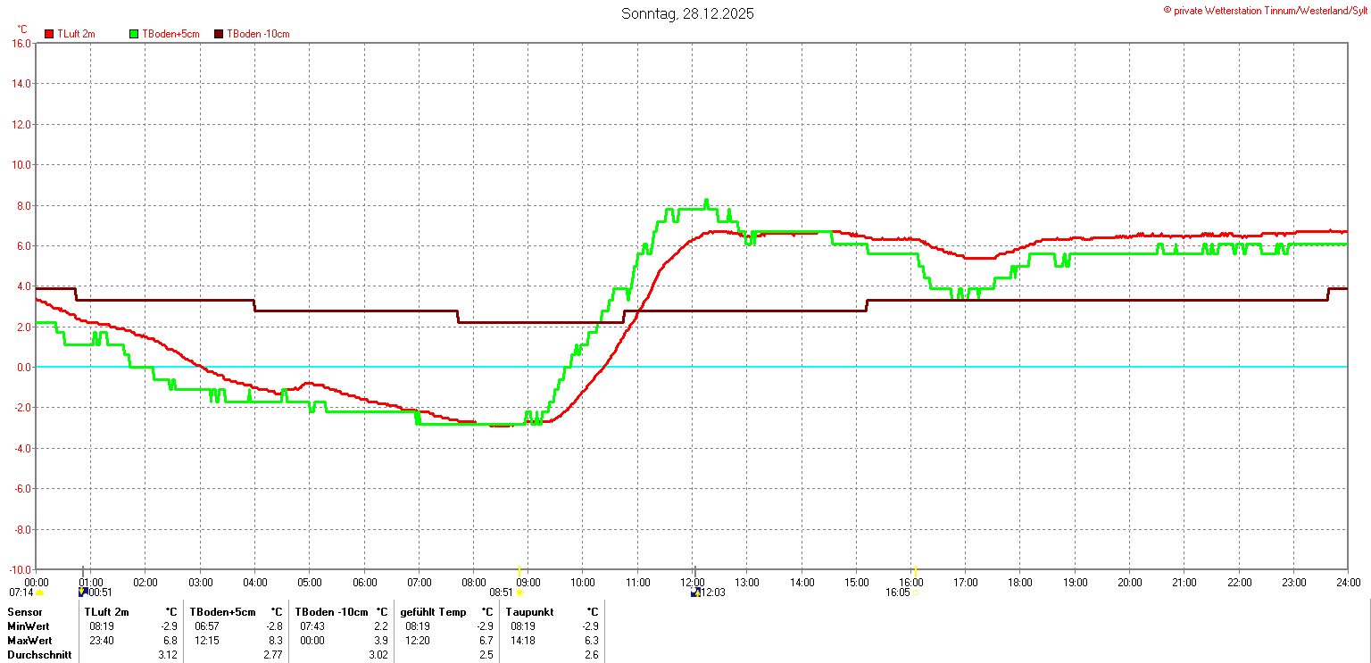Click the green TBoden+5cm legend swatch
This screenshot has height=663, width=1371.
pyautogui.click(x=134, y=34)
